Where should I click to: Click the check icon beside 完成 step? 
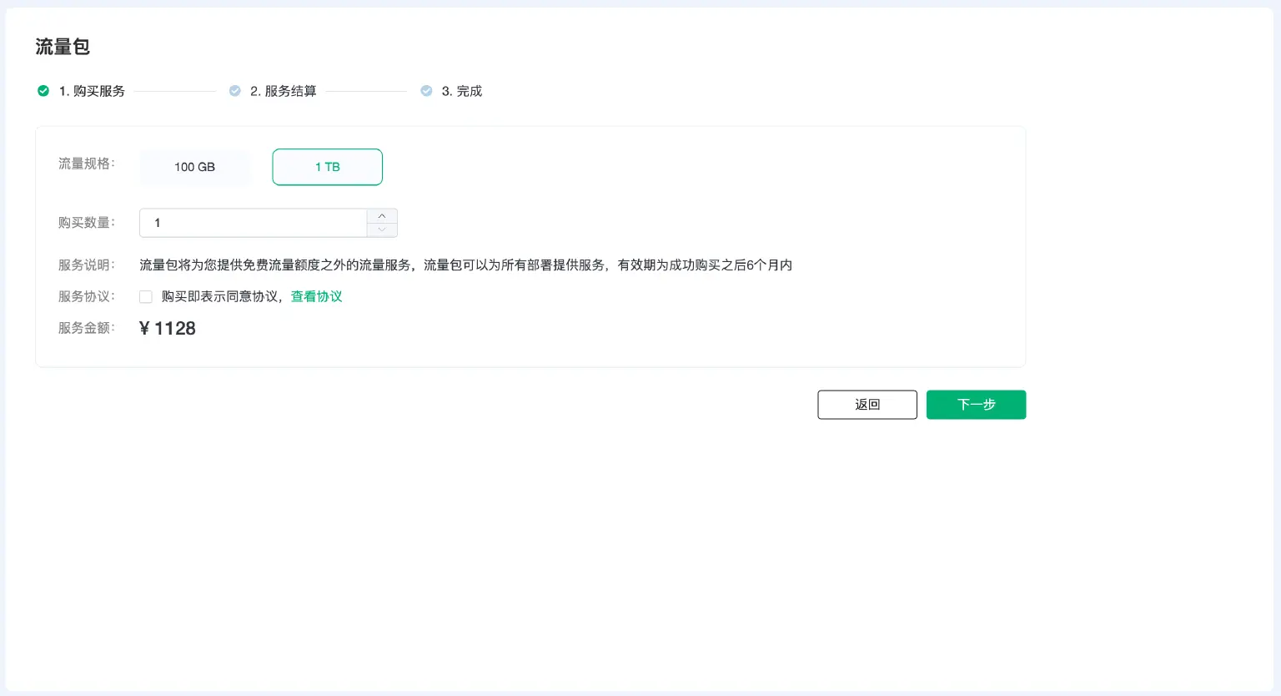click(x=426, y=91)
